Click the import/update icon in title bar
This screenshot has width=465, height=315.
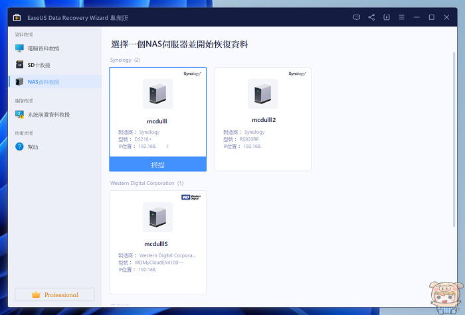pyautogui.click(x=387, y=17)
